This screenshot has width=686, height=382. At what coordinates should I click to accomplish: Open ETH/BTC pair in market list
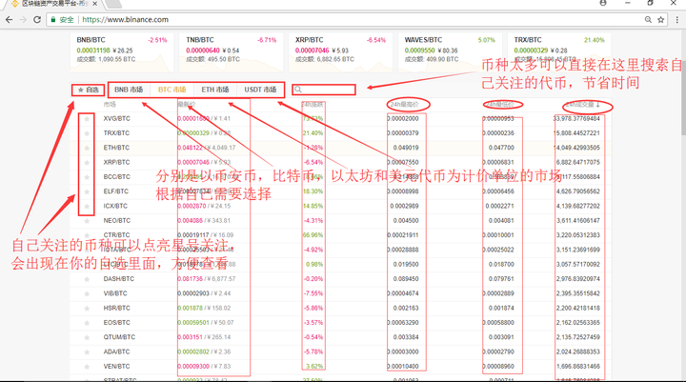coord(116,148)
